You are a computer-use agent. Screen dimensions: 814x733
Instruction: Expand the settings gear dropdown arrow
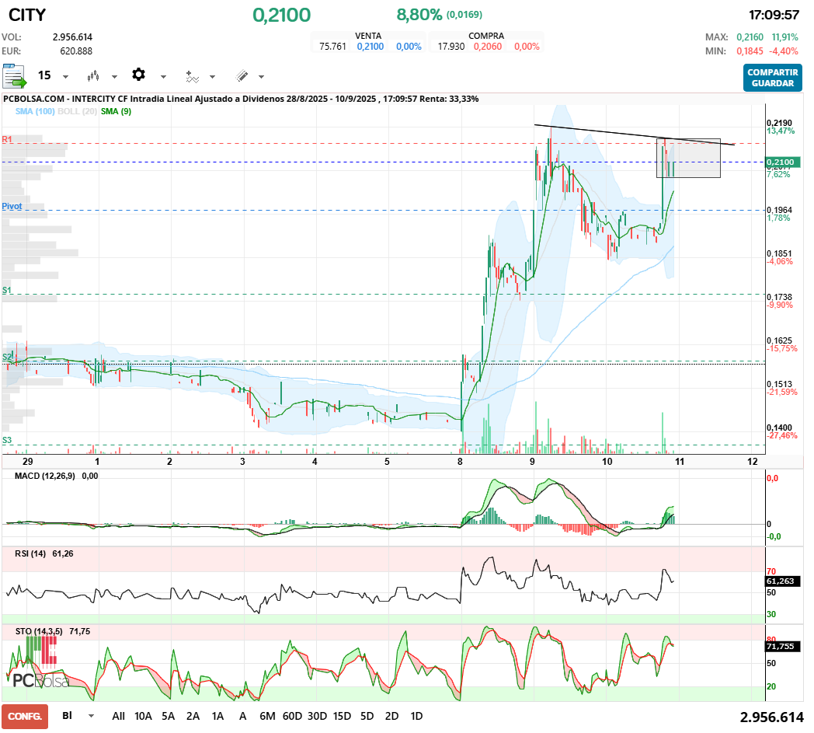[x=163, y=77]
